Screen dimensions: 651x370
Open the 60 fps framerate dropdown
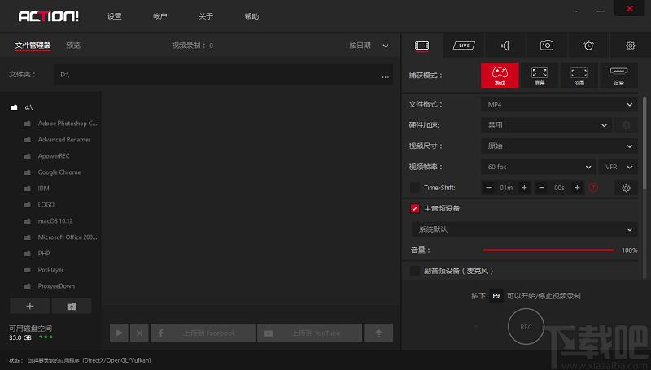(539, 167)
